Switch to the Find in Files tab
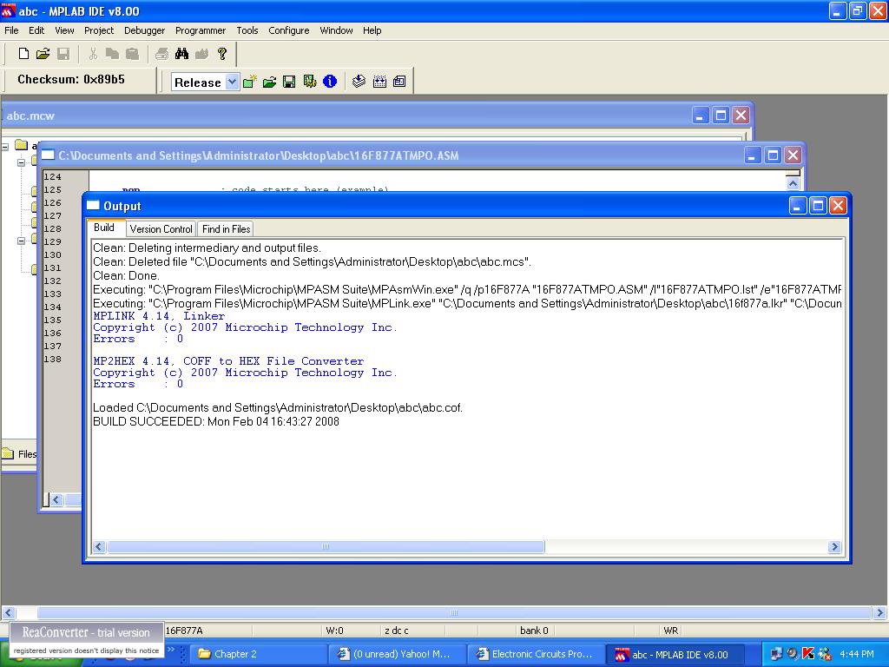 click(x=227, y=229)
